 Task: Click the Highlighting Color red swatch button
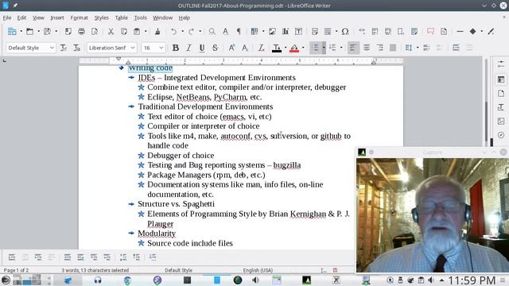294,48
